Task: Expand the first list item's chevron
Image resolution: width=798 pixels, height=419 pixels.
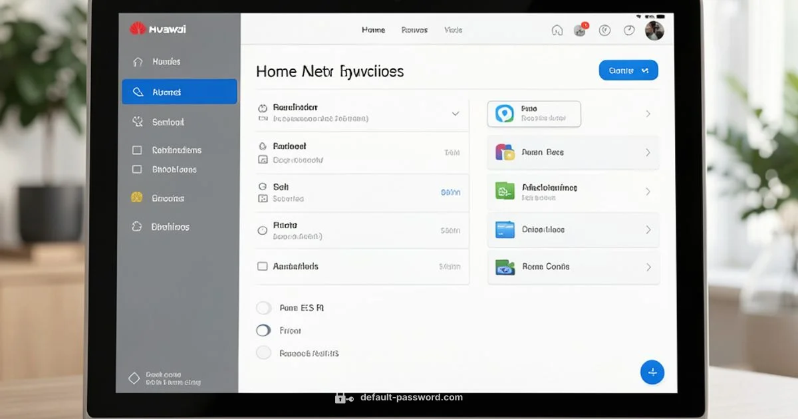Action: point(456,113)
